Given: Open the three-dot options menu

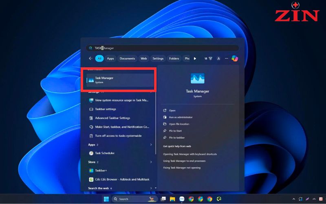Looking at the screenshot, I should coord(227,58).
